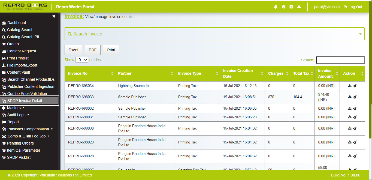Image resolution: width=372 pixels, height=180 pixels.
Task: Click the help question mark icon
Action: pos(283,7)
